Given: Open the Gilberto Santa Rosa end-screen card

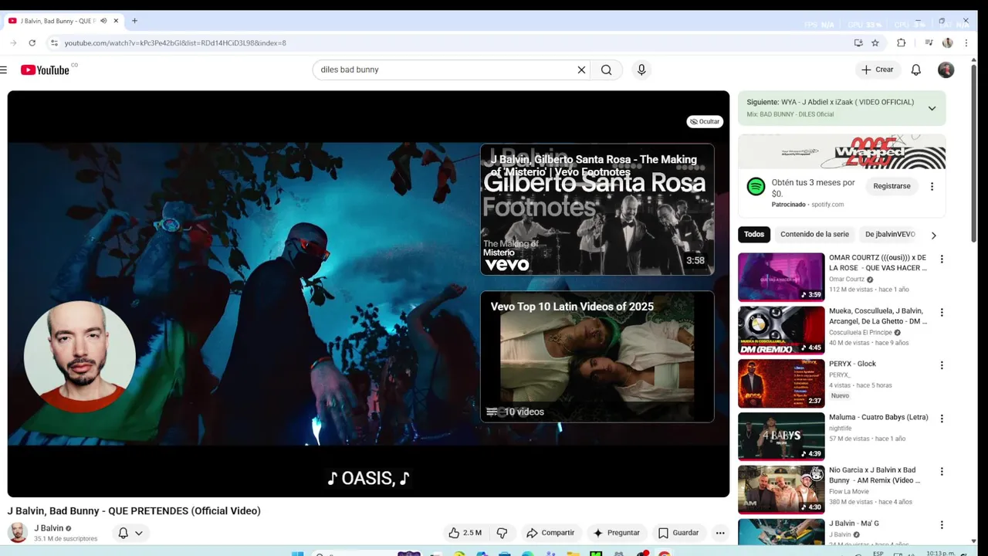Looking at the screenshot, I should tap(597, 209).
